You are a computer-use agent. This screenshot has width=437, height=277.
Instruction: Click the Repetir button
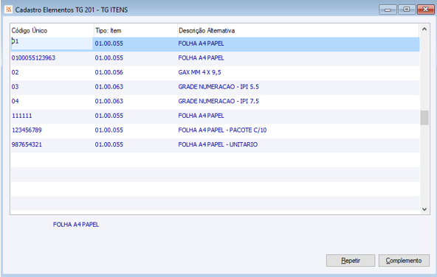coord(351,260)
